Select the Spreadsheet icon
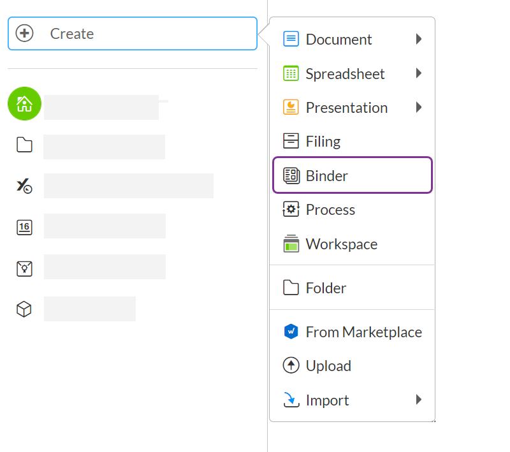The width and height of the screenshot is (510, 452). click(291, 73)
